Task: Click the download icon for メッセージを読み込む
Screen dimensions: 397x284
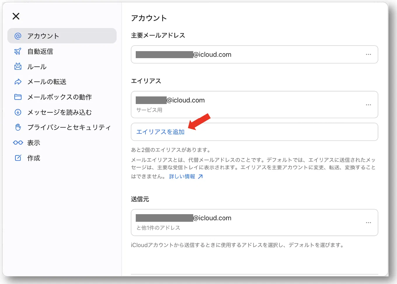Action: (18, 112)
